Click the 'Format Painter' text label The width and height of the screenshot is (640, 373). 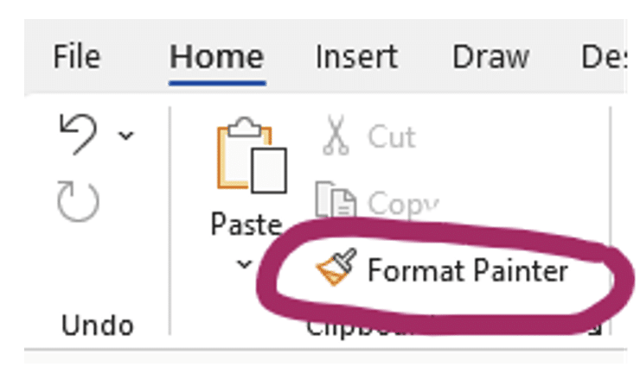pos(467,270)
